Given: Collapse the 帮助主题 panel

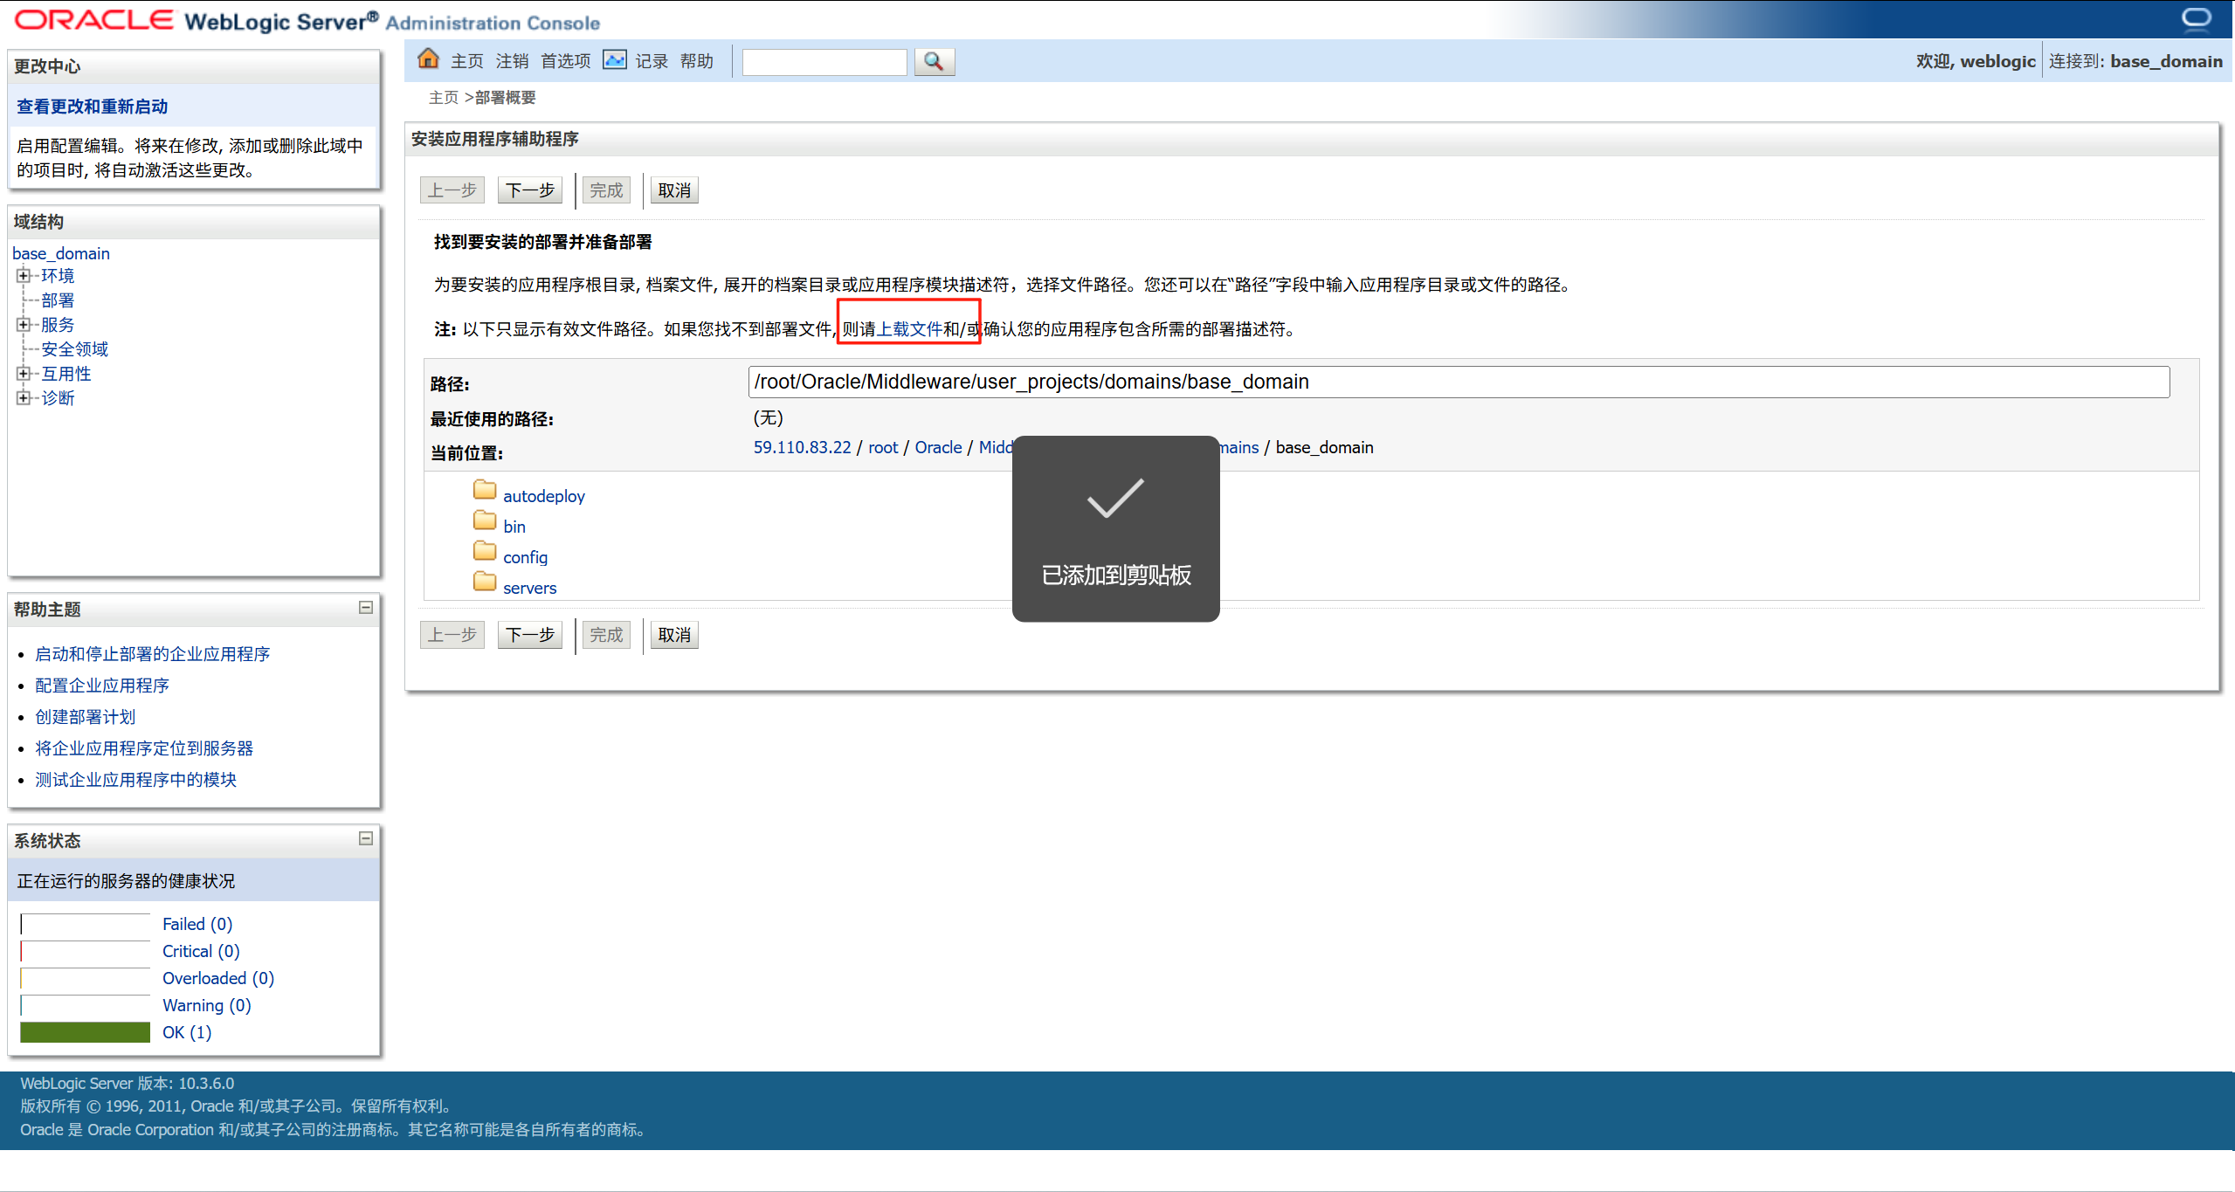Looking at the screenshot, I should (366, 608).
